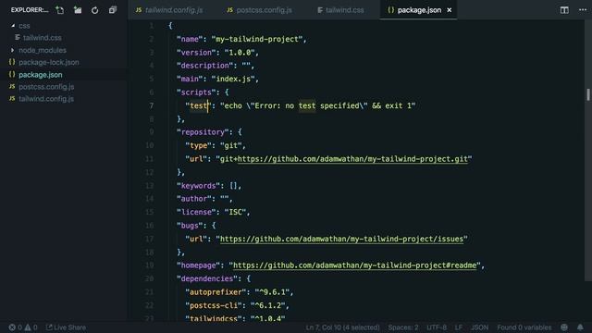The image size is (592, 333).
Task: Open the feedback smiley icon
Action: coord(564,327)
